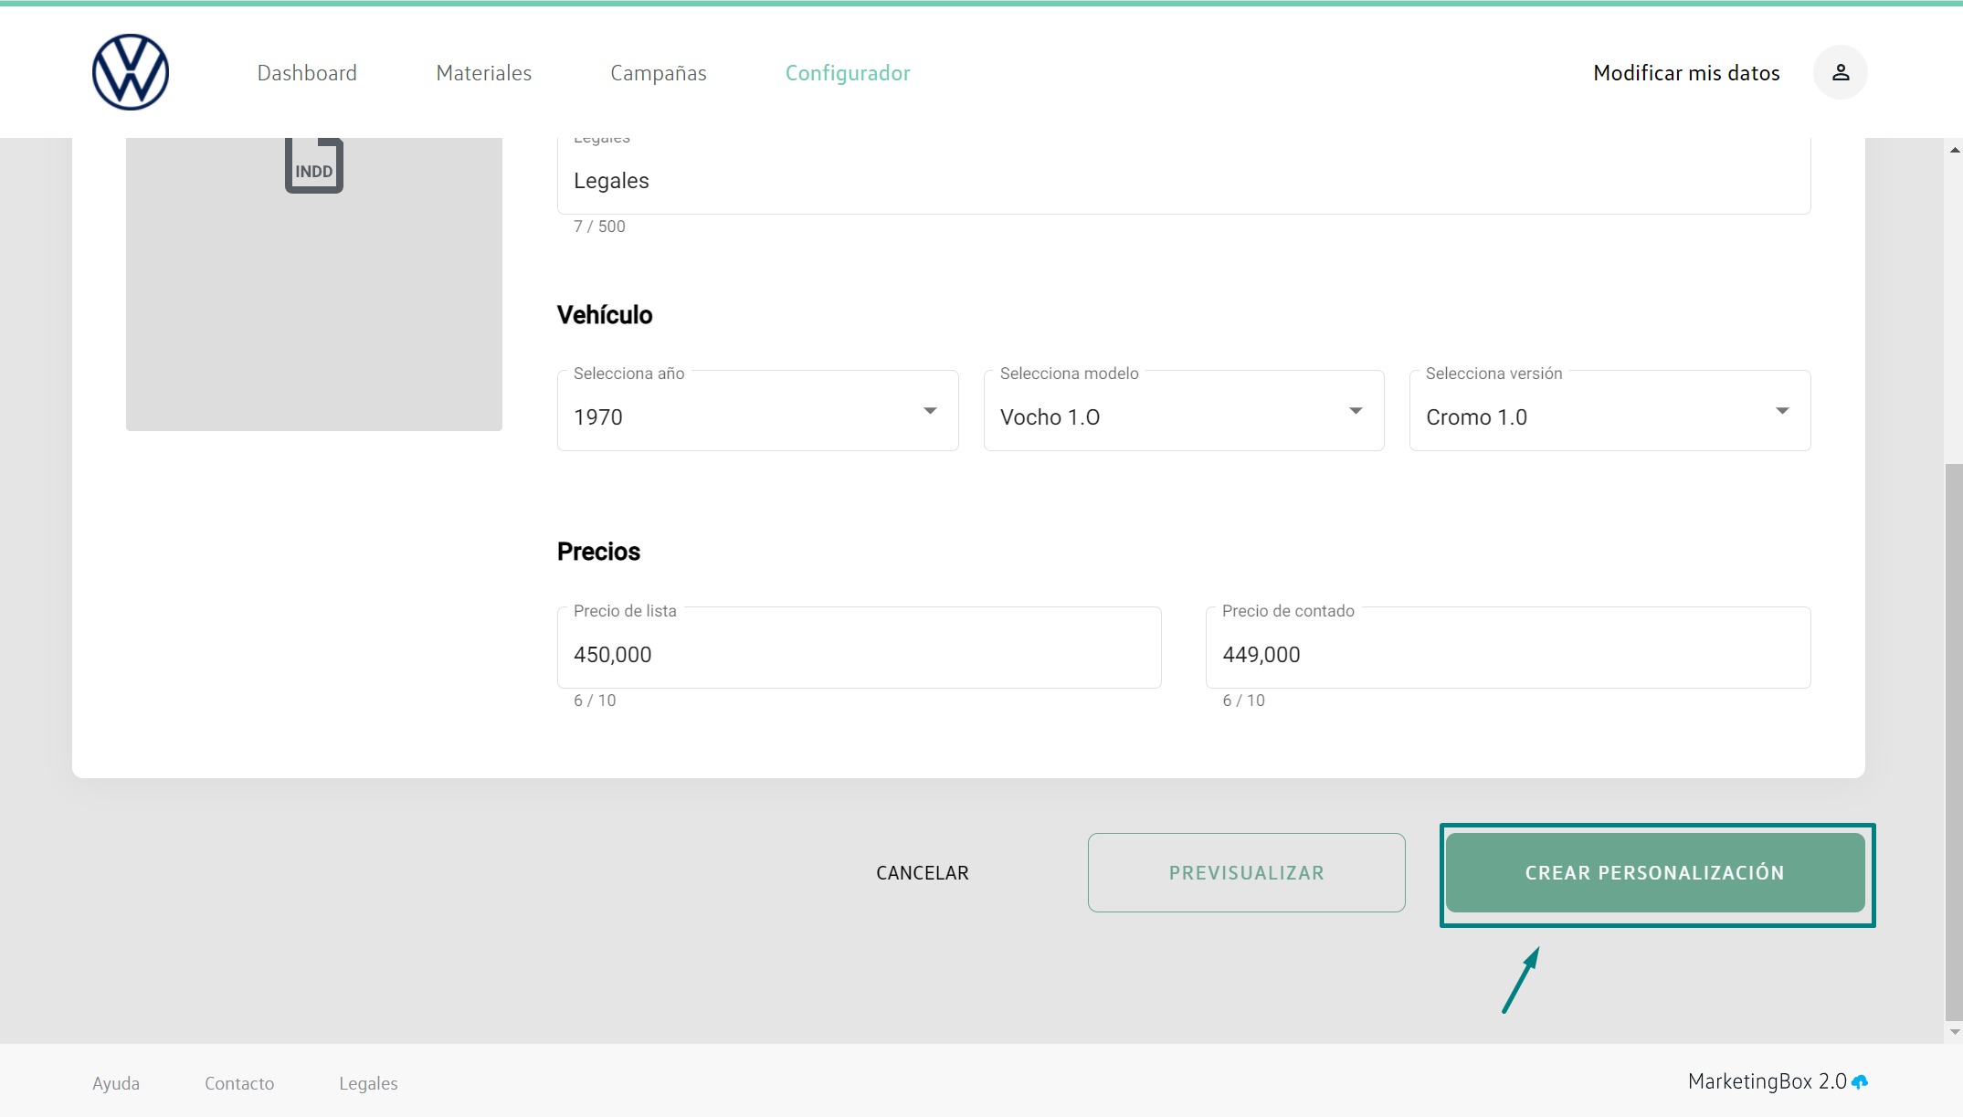This screenshot has width=1963, height=1117.
Task: Click Cancelar
Action: (922, 872)
